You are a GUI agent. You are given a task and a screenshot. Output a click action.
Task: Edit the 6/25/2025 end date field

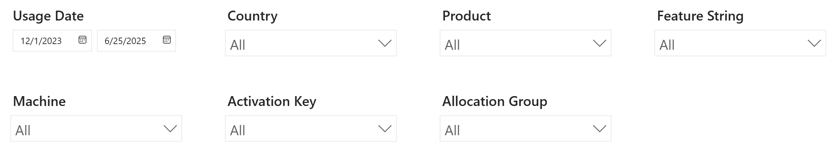(136, 41)
